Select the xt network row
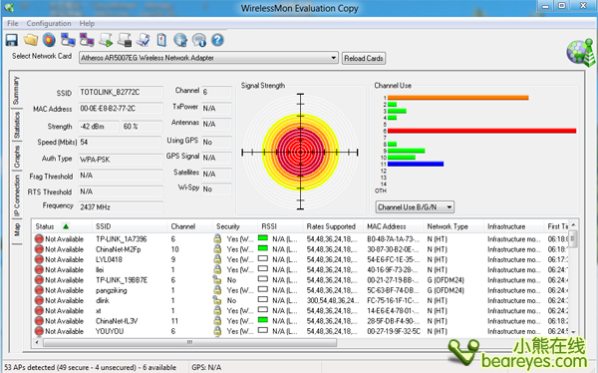Viewport: 598px width, 373px height. [301, 311]
